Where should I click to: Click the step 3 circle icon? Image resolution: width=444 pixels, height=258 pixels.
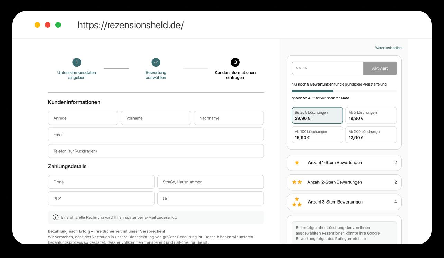pos(235,62)
